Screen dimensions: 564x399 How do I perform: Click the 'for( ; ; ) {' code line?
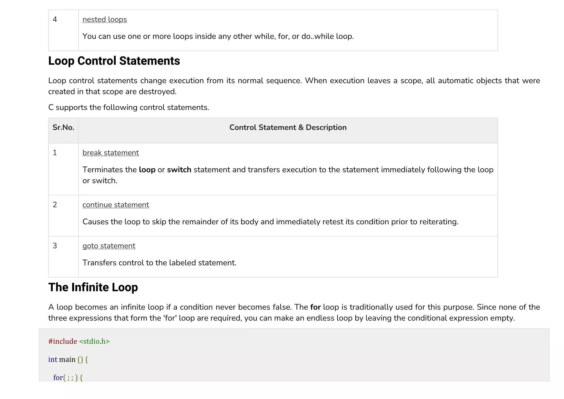tap(68, 378)
